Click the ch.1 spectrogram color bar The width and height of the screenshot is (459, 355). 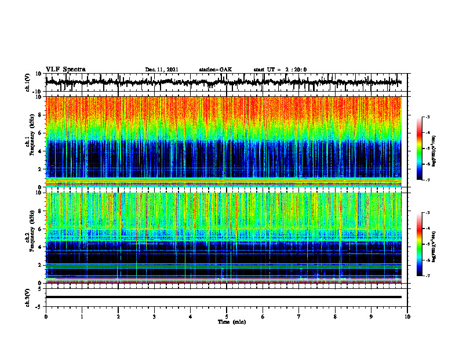[x=420, y=148]
